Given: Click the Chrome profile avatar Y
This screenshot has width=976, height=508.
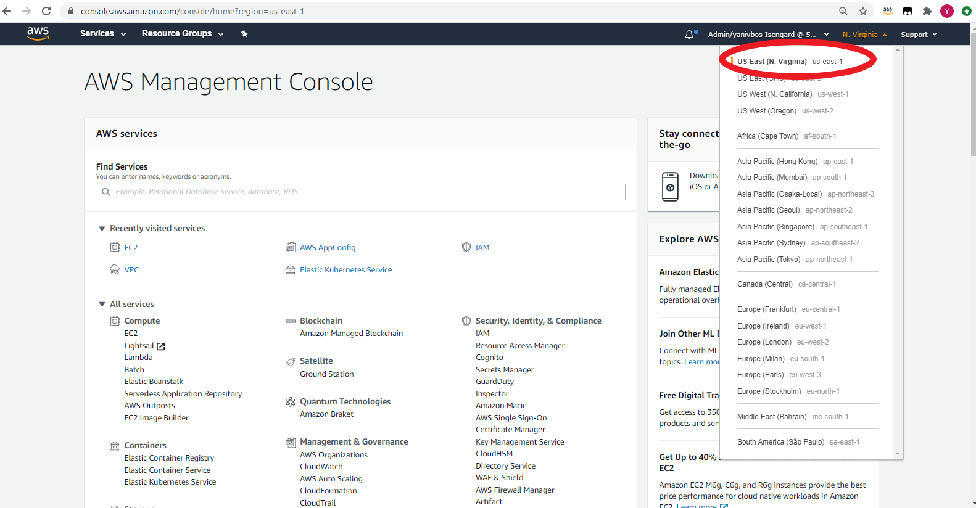Looking at the screenshot, I should coord(947,11).
